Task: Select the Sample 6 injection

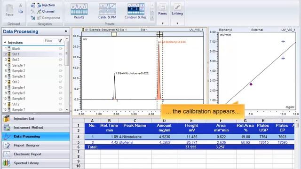Action: click(33, 99)
